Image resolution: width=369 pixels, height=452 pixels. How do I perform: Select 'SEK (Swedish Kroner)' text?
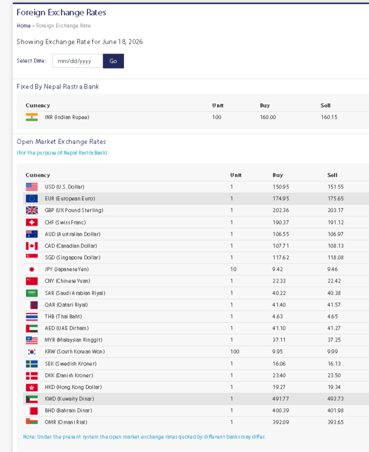[71, 363]
